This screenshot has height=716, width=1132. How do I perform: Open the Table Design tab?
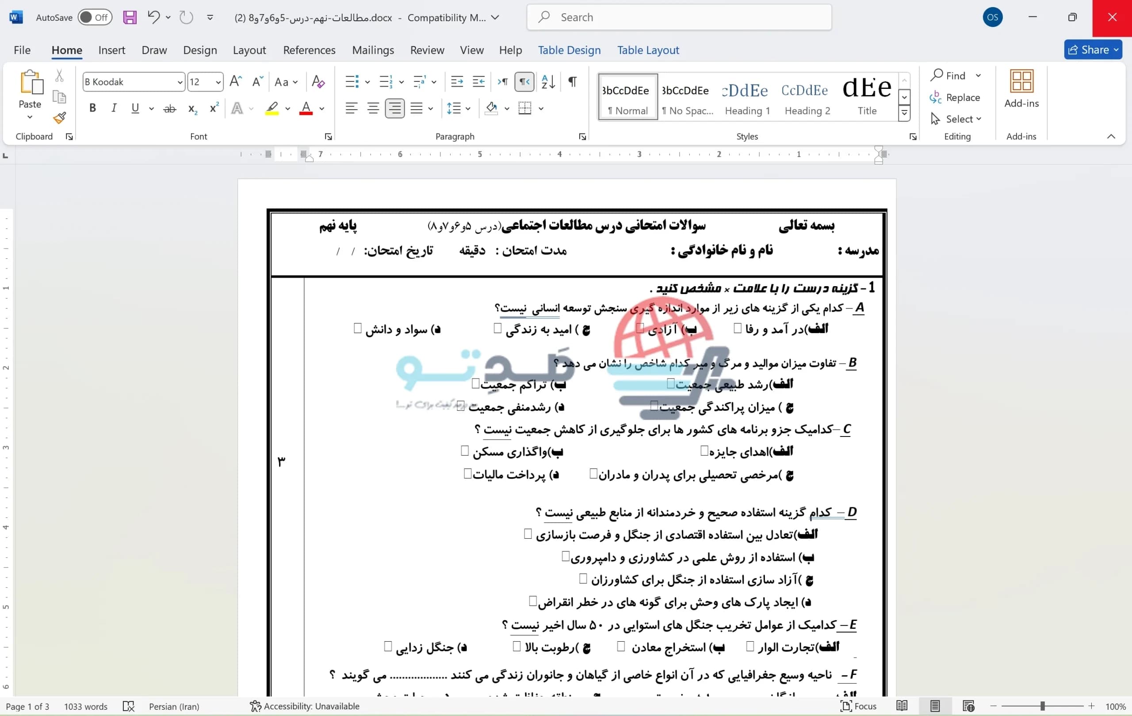click(569, 50)
